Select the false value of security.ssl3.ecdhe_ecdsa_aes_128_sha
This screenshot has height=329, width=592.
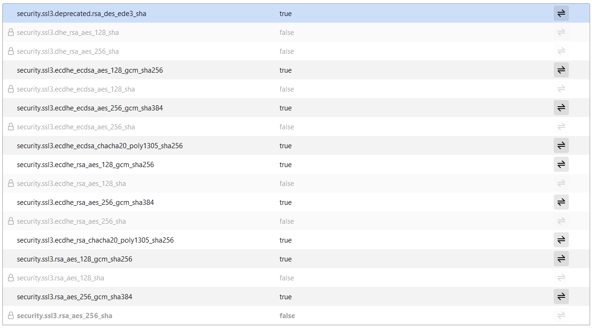[287, 89]
